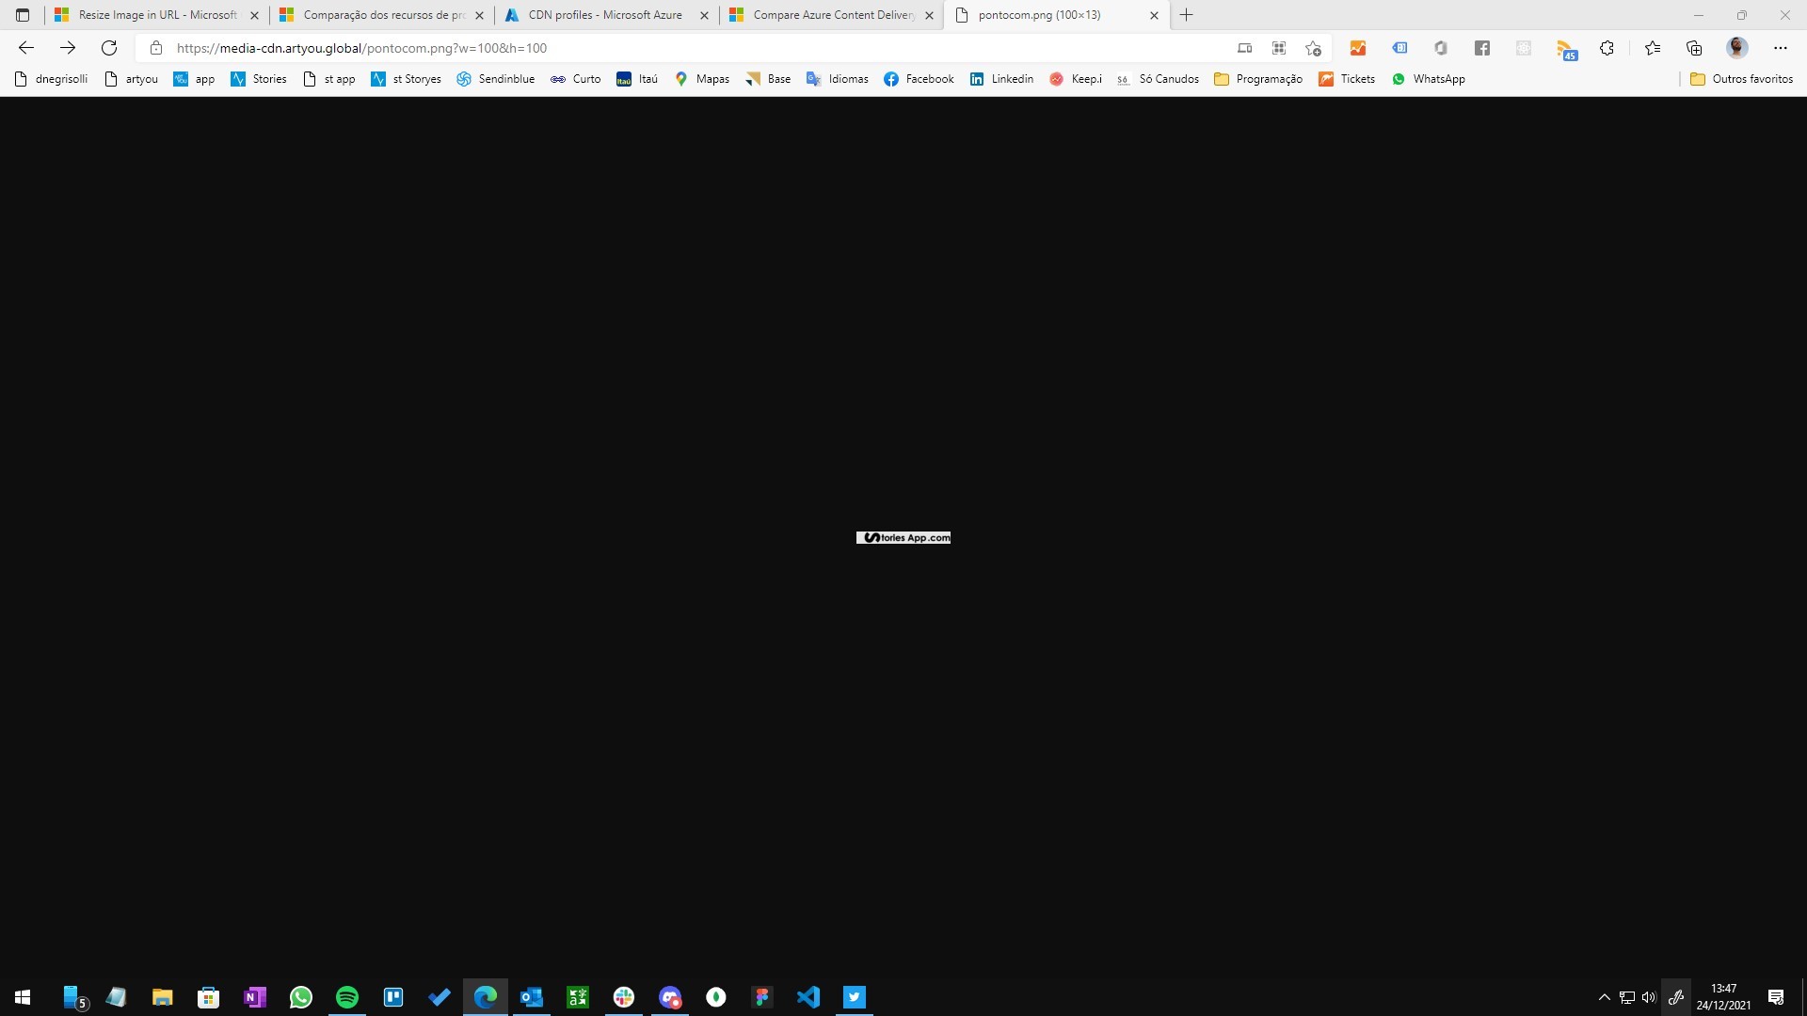This screenshot has width=1807, height=1016.
Task: Open Figma from the taskbar
Action: pyautogui.click(x=762, y=997)
